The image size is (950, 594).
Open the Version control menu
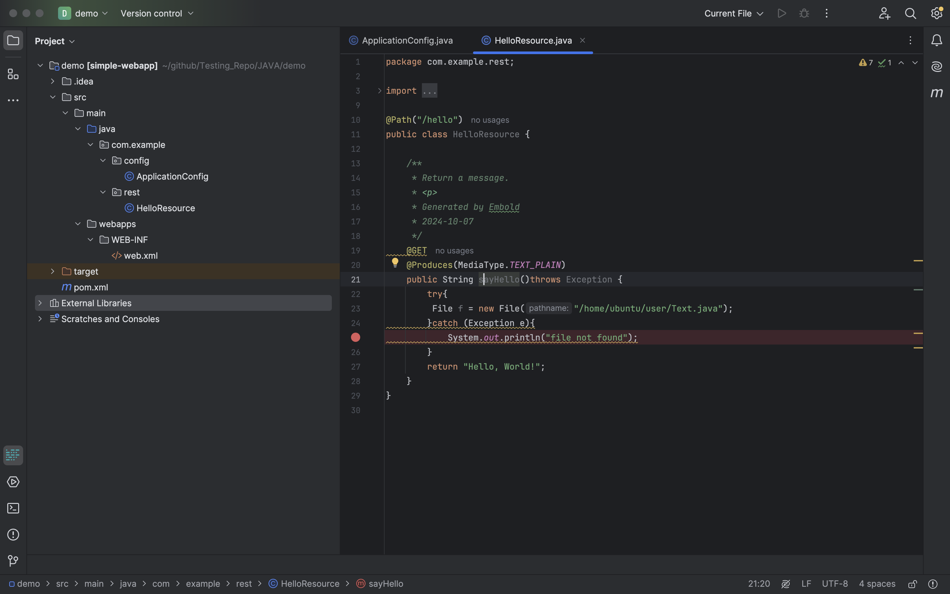coord(157,13)
